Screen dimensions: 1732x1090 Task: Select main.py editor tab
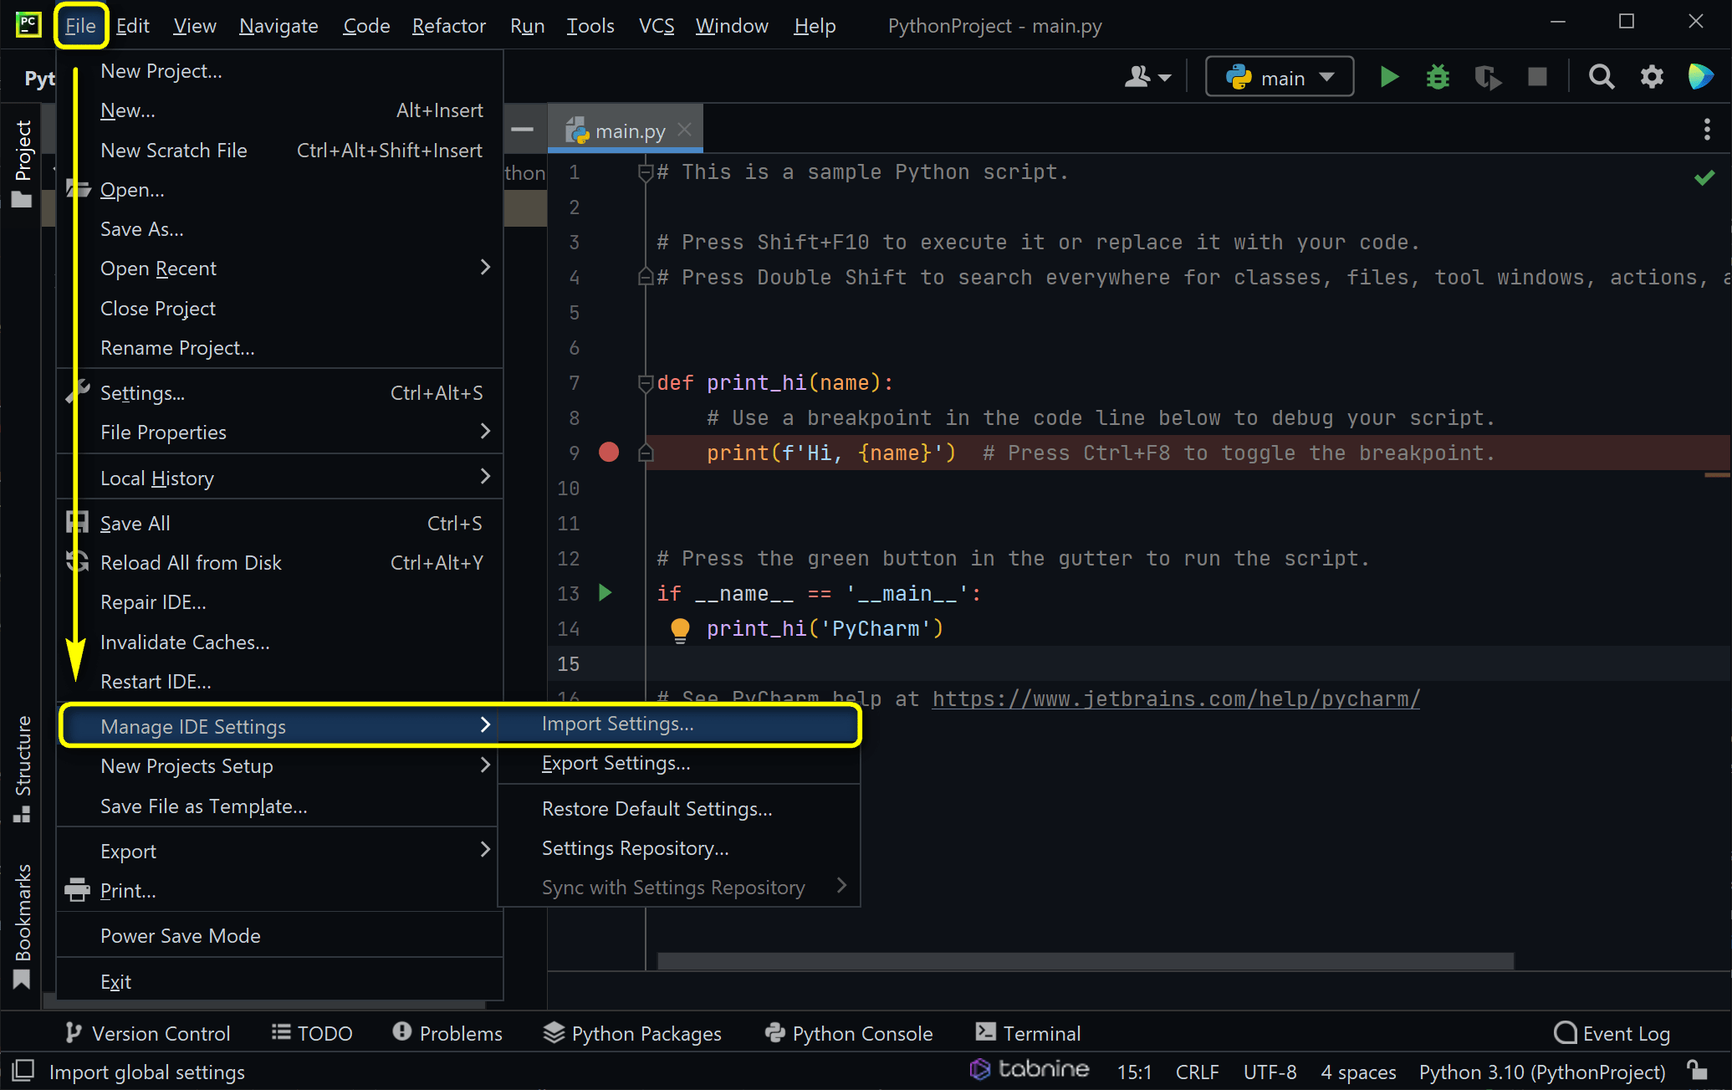click(x=624, y=130)
